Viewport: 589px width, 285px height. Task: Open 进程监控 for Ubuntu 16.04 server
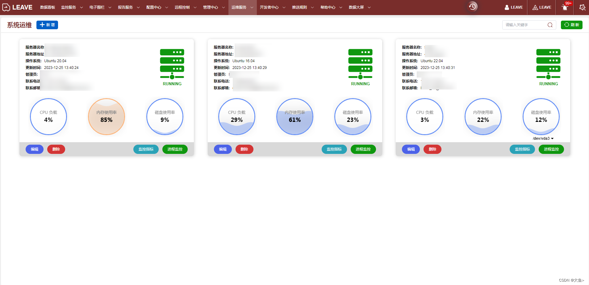(x=363, y=149)
